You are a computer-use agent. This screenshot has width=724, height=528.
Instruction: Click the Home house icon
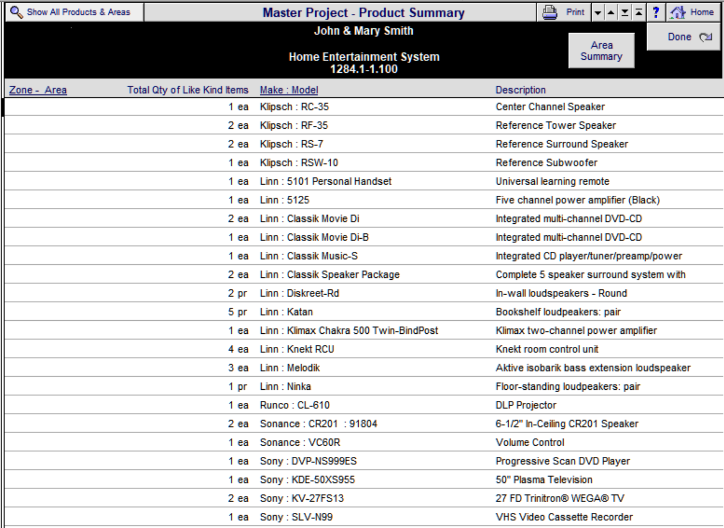pyautogui.click(x=677, y=12)
